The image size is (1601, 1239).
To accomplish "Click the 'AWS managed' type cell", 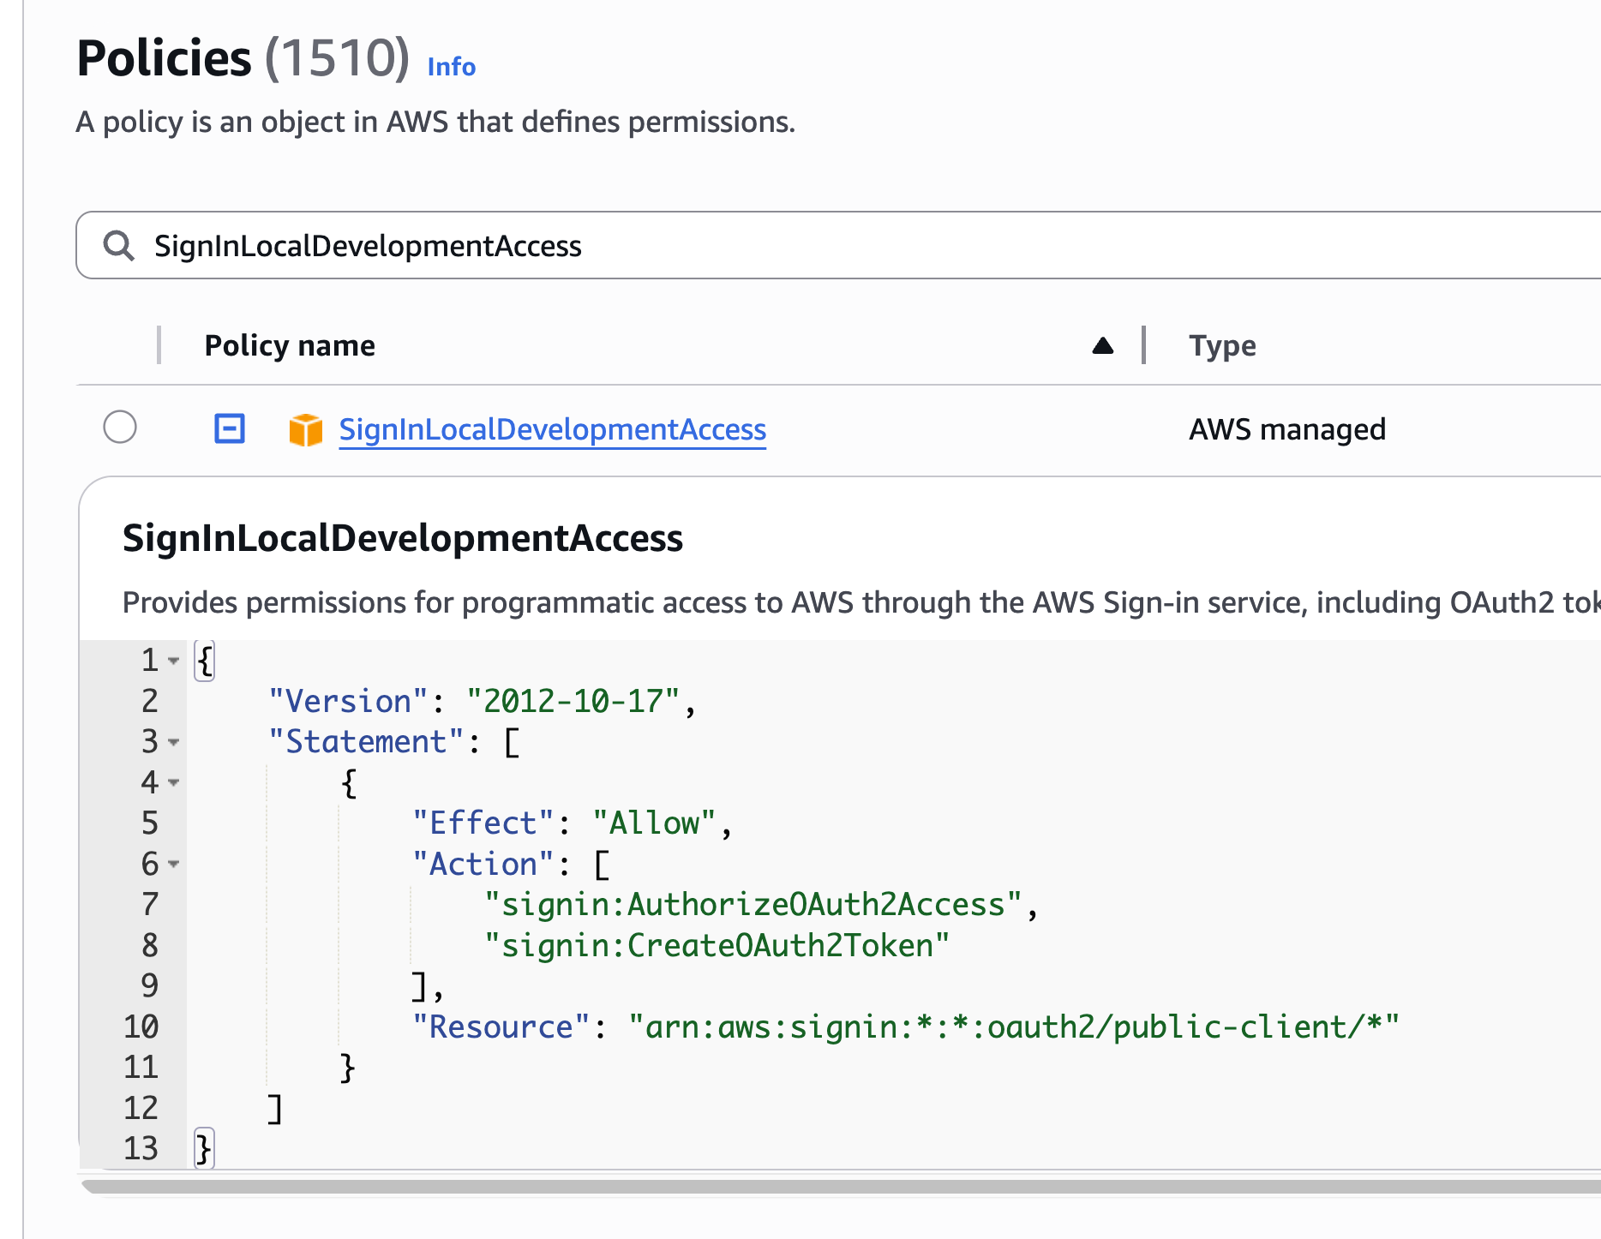I will [x=1287, y=429].
